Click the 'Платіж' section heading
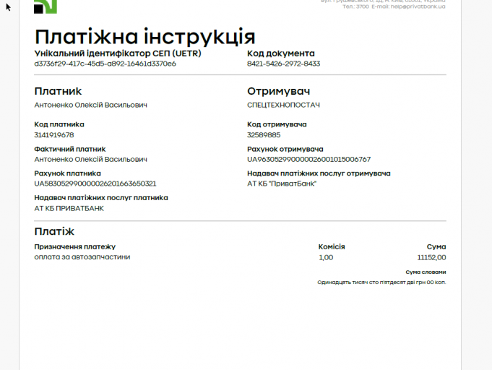Screen dimensions: 492x370 54,231
